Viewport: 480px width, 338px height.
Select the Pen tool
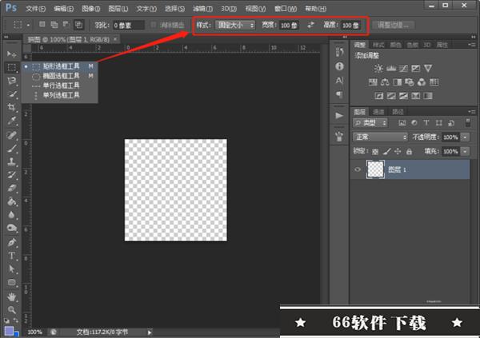[12, 242]
